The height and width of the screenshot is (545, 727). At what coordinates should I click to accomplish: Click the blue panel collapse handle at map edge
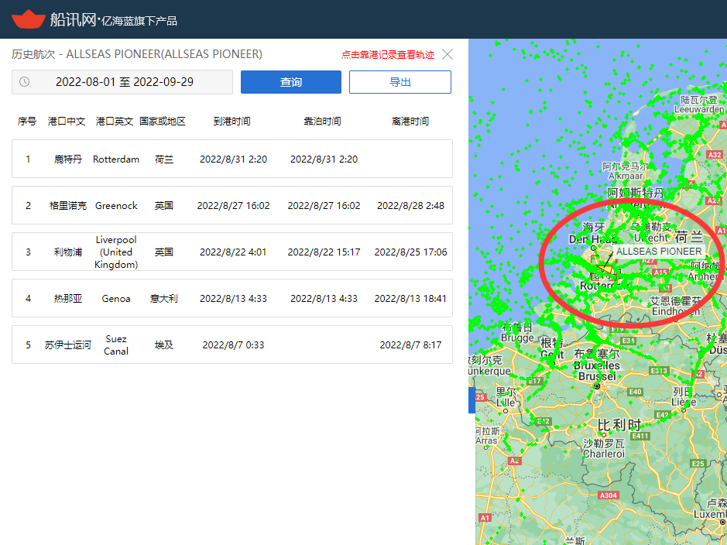click(x=472, y=400)
